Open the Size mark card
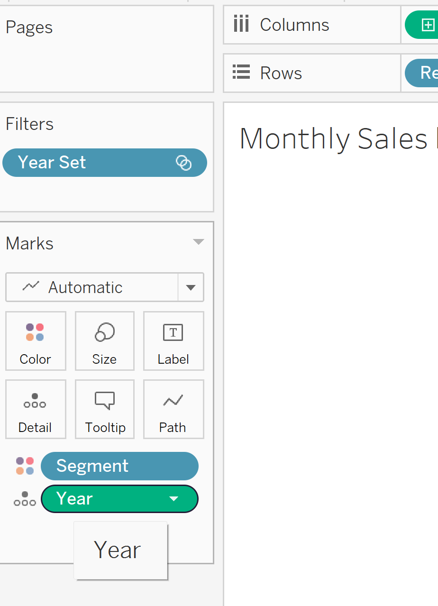The image size is (438, 606). [x=105, y=341]
